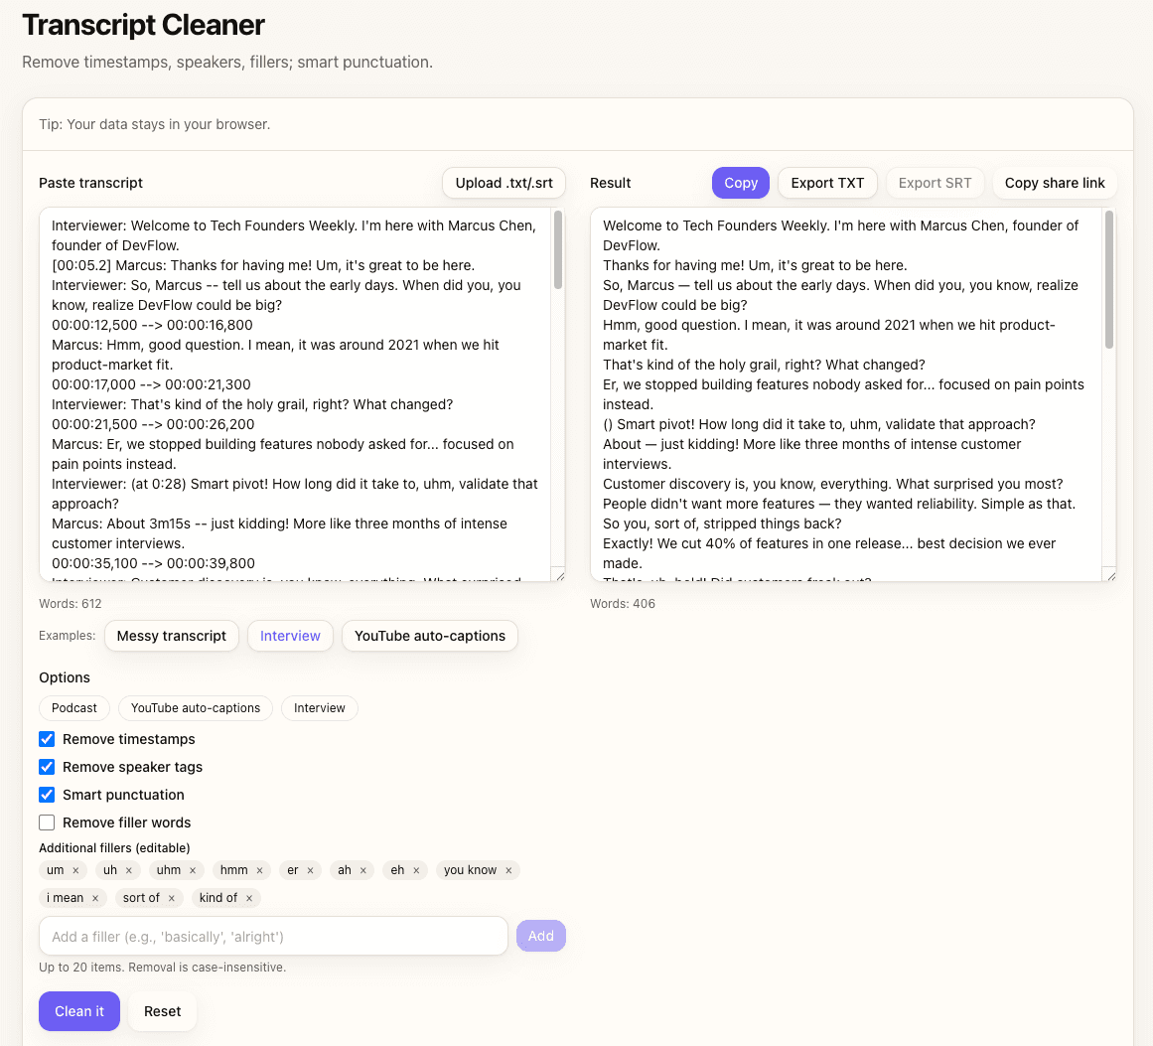Enable Remove filler words checkbox

click(47, 822)
